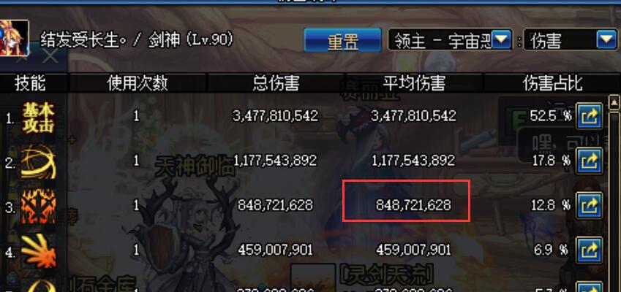
Task: Click the character portrait avatar
Action: (x=14, y=38)
